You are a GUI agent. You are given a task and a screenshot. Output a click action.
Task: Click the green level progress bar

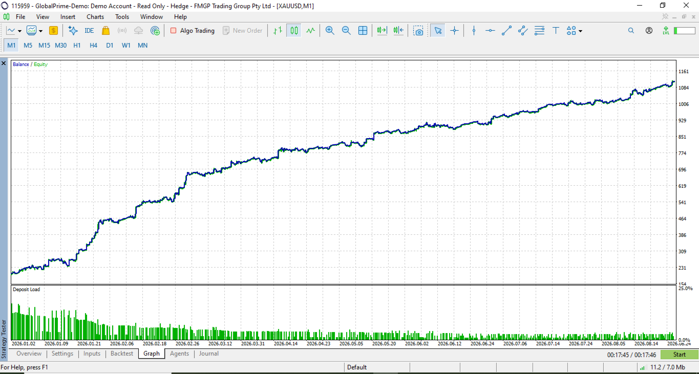(685, 31)
